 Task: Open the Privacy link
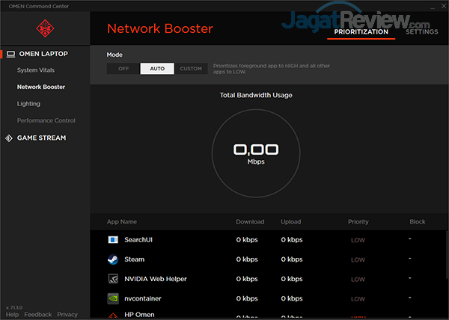click(x=67, y=315)
